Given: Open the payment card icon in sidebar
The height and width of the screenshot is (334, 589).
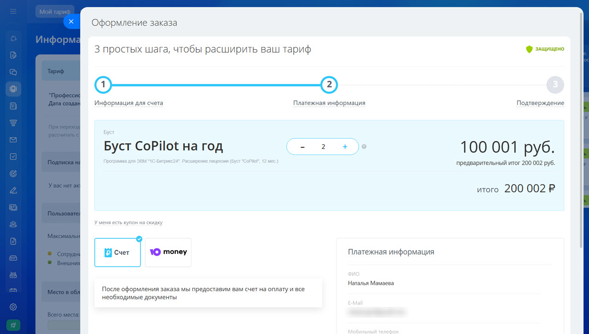Looking at the screenshot, I should (x=13, y=258).
